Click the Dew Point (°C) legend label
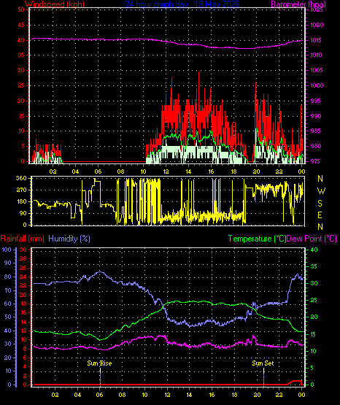Image resolution: width=340 pixels, height=405 pixels. 312,239
